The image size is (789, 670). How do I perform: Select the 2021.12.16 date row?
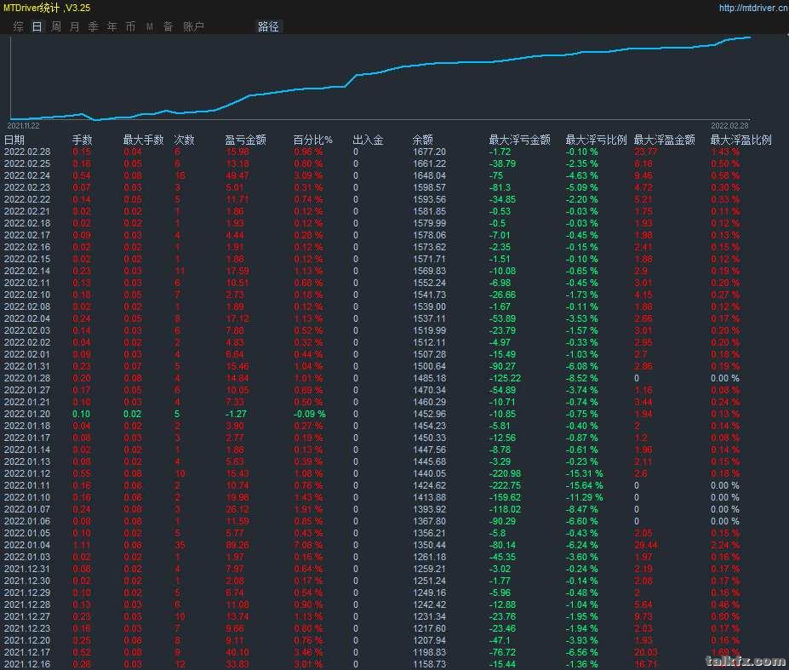(27, 664)
